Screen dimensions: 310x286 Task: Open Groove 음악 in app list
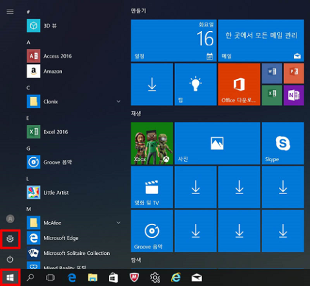[73, 162]
